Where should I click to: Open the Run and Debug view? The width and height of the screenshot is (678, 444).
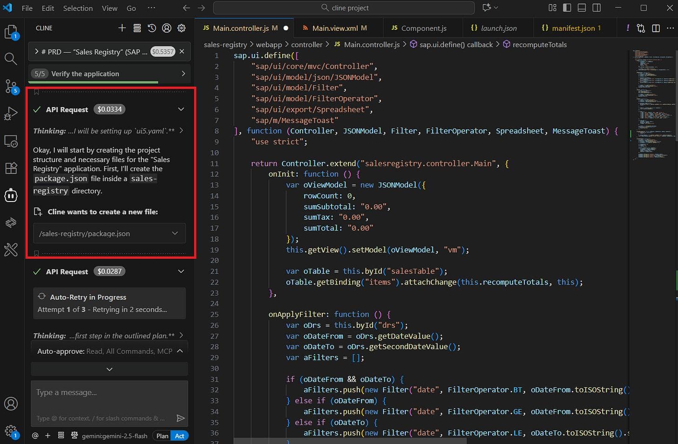[11, 114]
